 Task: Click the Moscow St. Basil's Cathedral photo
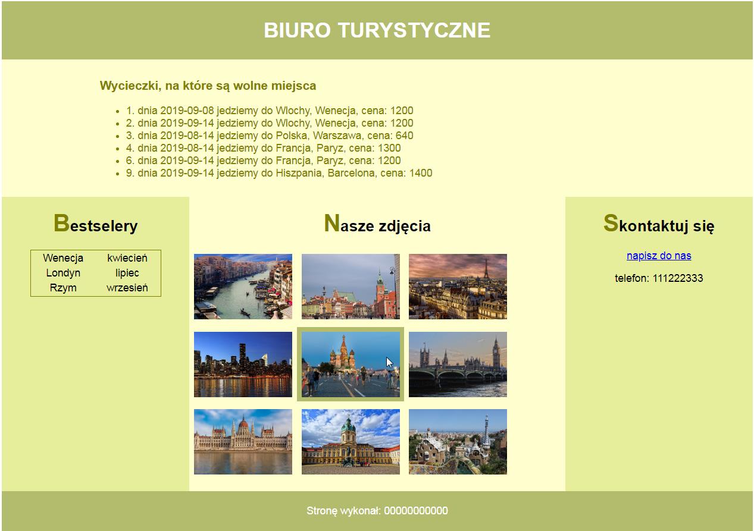[x=351, y=365]
